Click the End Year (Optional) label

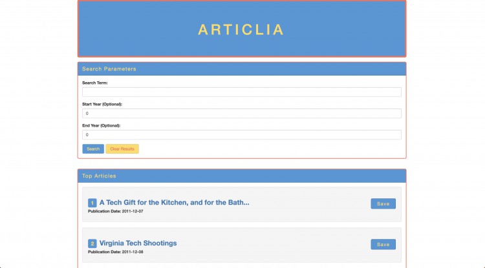pyautogui.click(x=101, y=126)
